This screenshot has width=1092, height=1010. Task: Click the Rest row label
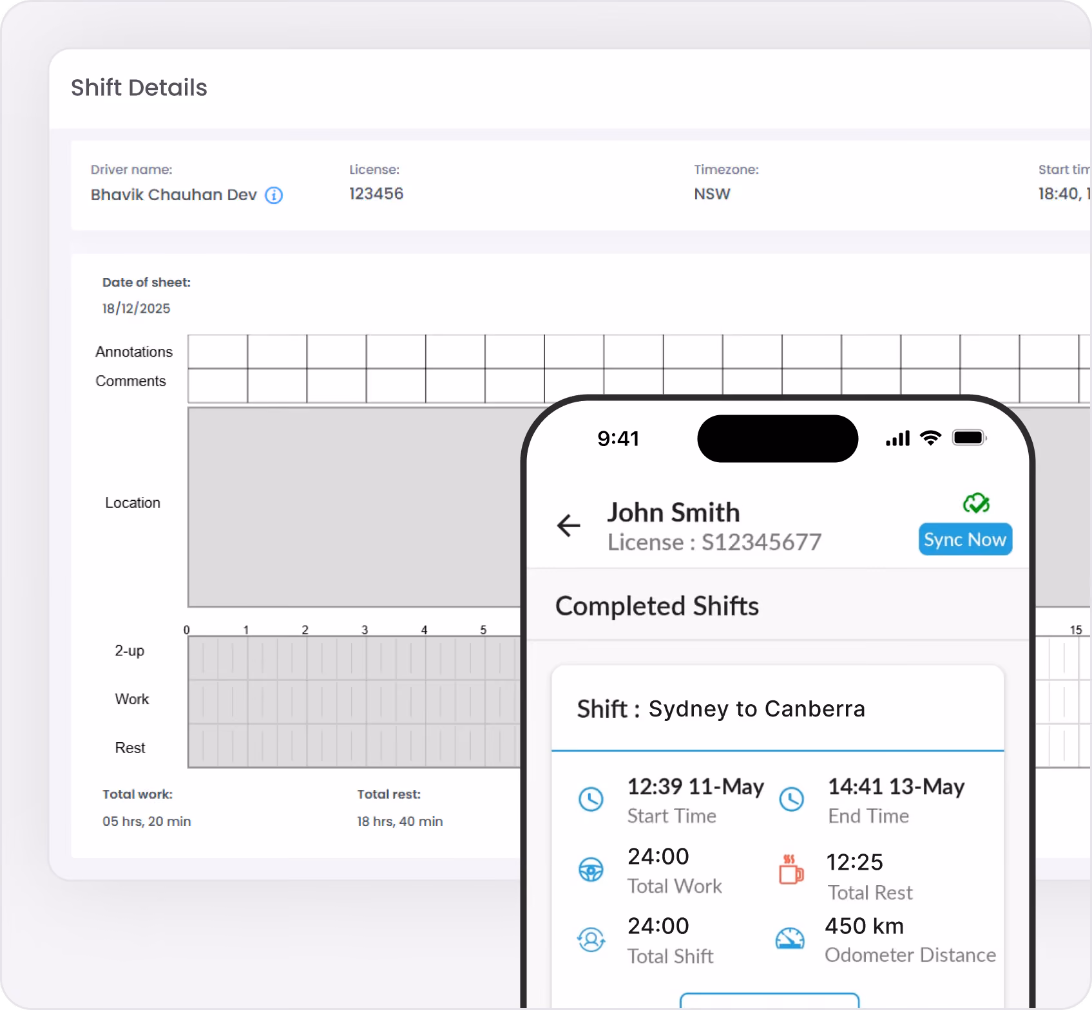(x=130, y=747)
